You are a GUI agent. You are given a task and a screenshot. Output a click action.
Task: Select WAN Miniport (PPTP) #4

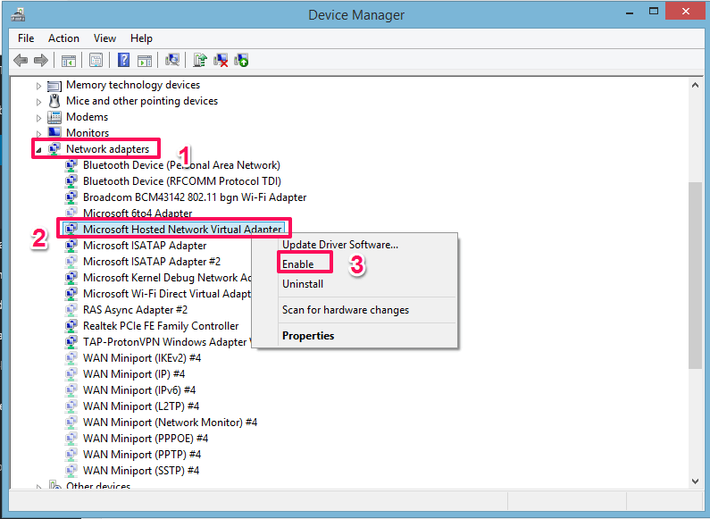coord(142,455)
